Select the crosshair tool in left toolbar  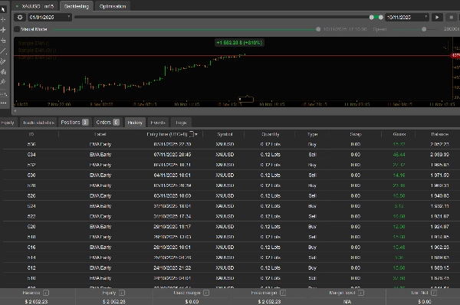coord(3,20)
